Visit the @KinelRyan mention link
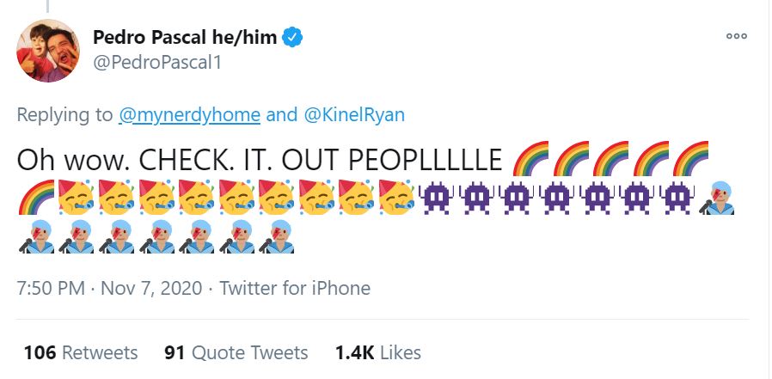 point(356,114)
